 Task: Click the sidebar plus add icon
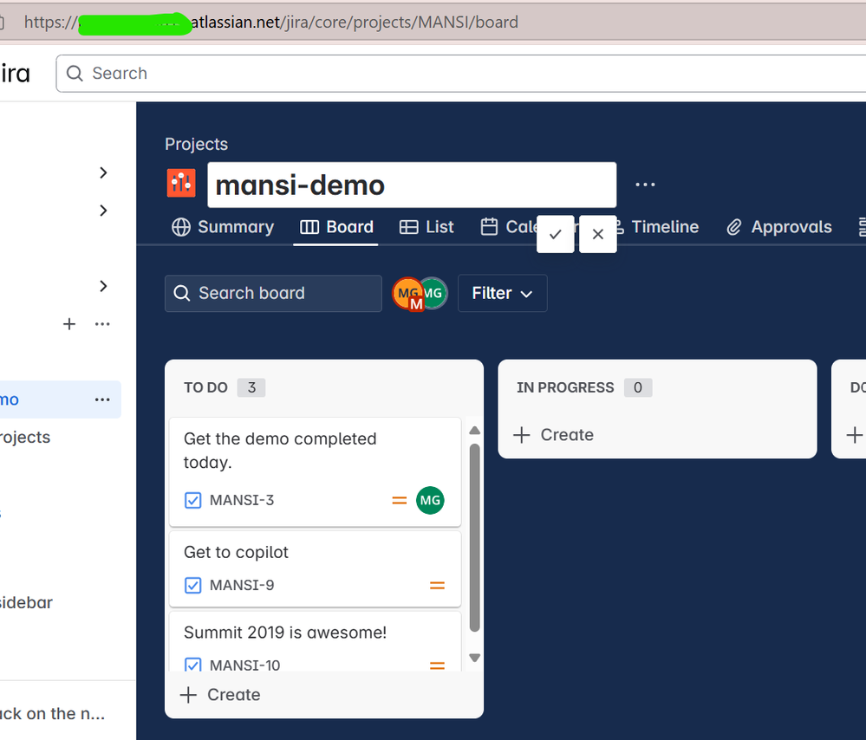(x=69, y=323)
